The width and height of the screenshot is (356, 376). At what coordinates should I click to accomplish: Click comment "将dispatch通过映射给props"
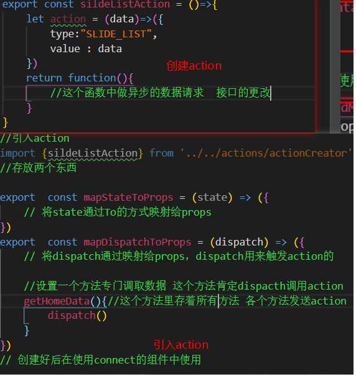(x=113, y=257)
